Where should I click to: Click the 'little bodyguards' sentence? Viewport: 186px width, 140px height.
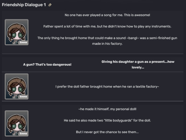click(x=107, y=120)
